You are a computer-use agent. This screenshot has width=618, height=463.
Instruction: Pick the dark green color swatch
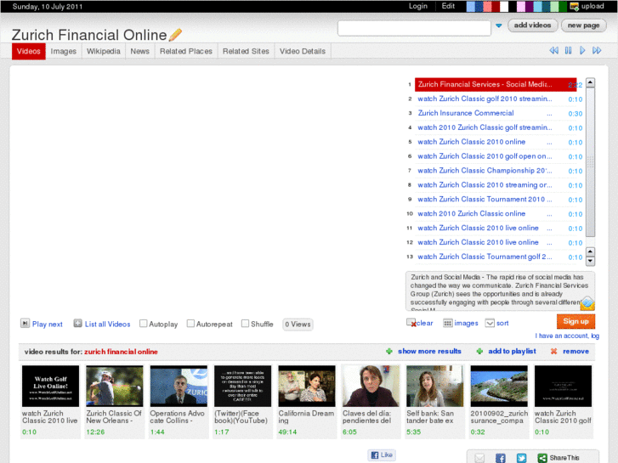(x=563, y=6)
